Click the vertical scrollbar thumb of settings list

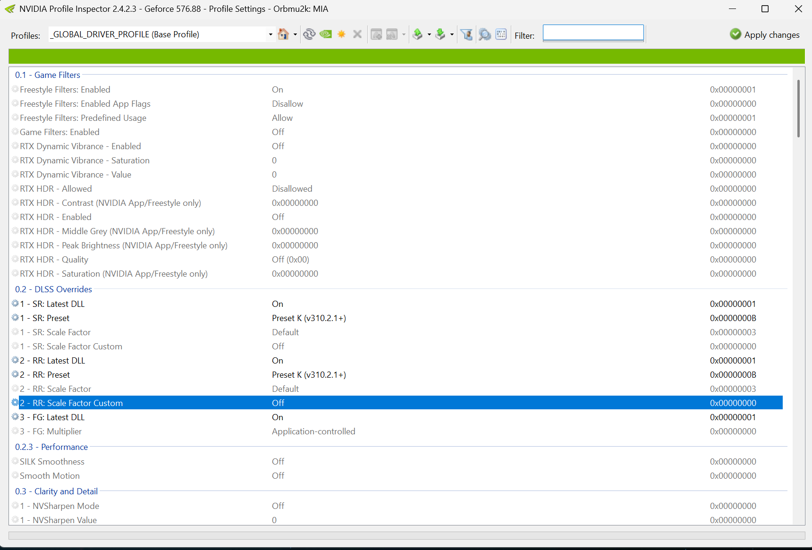(x=798, y=109)
